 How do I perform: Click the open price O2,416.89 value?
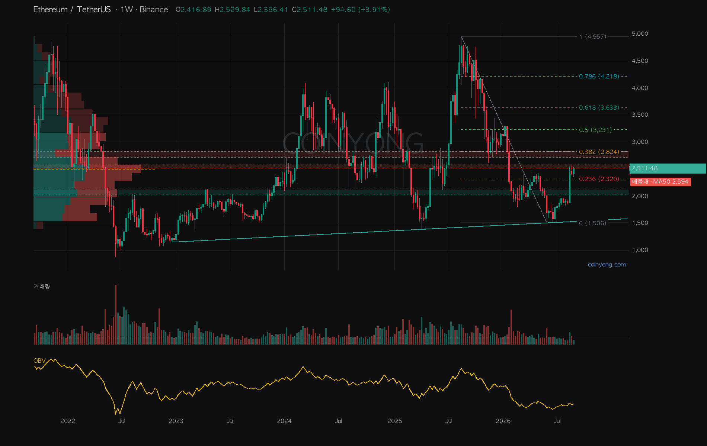[193, 10]
